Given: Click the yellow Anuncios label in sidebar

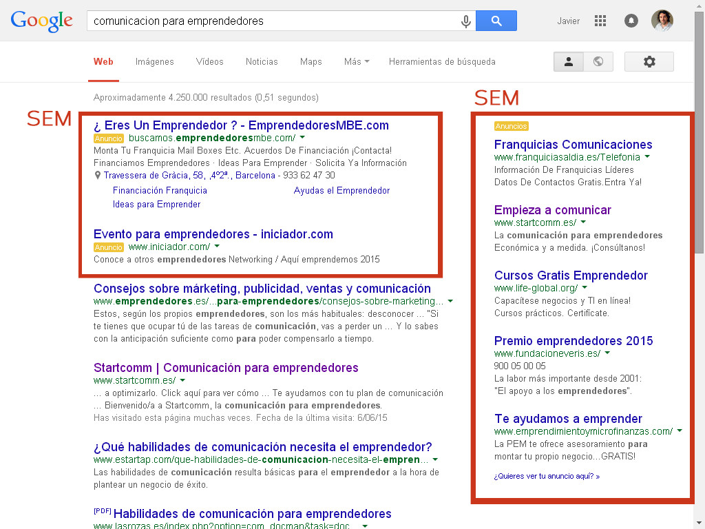Looking at the screenshot, I should click(512, 127).
